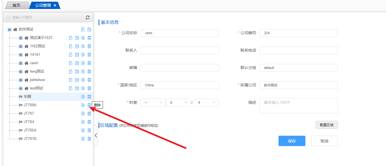Collapse the 软件测试 root tree node
Image resolution: width=386 pixels, height=166 pixels.
(10, 29)
